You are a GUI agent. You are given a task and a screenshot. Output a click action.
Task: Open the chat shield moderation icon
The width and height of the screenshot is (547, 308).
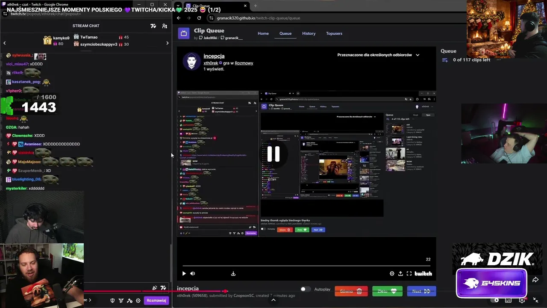click(113, 300)
